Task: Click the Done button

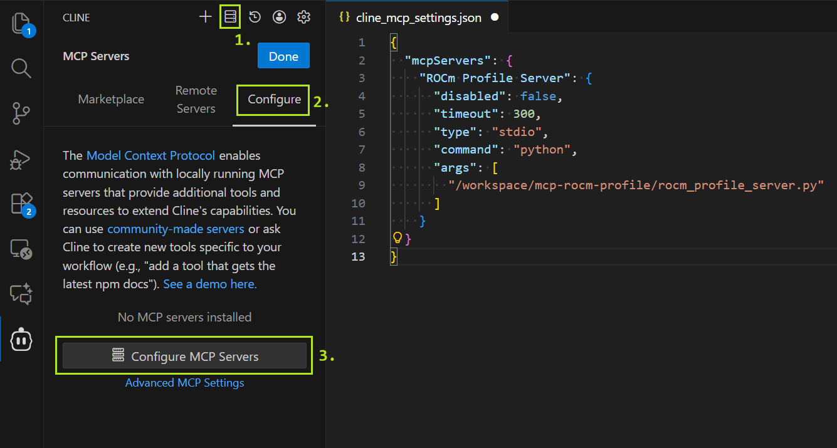Action: tap(283, 56)
